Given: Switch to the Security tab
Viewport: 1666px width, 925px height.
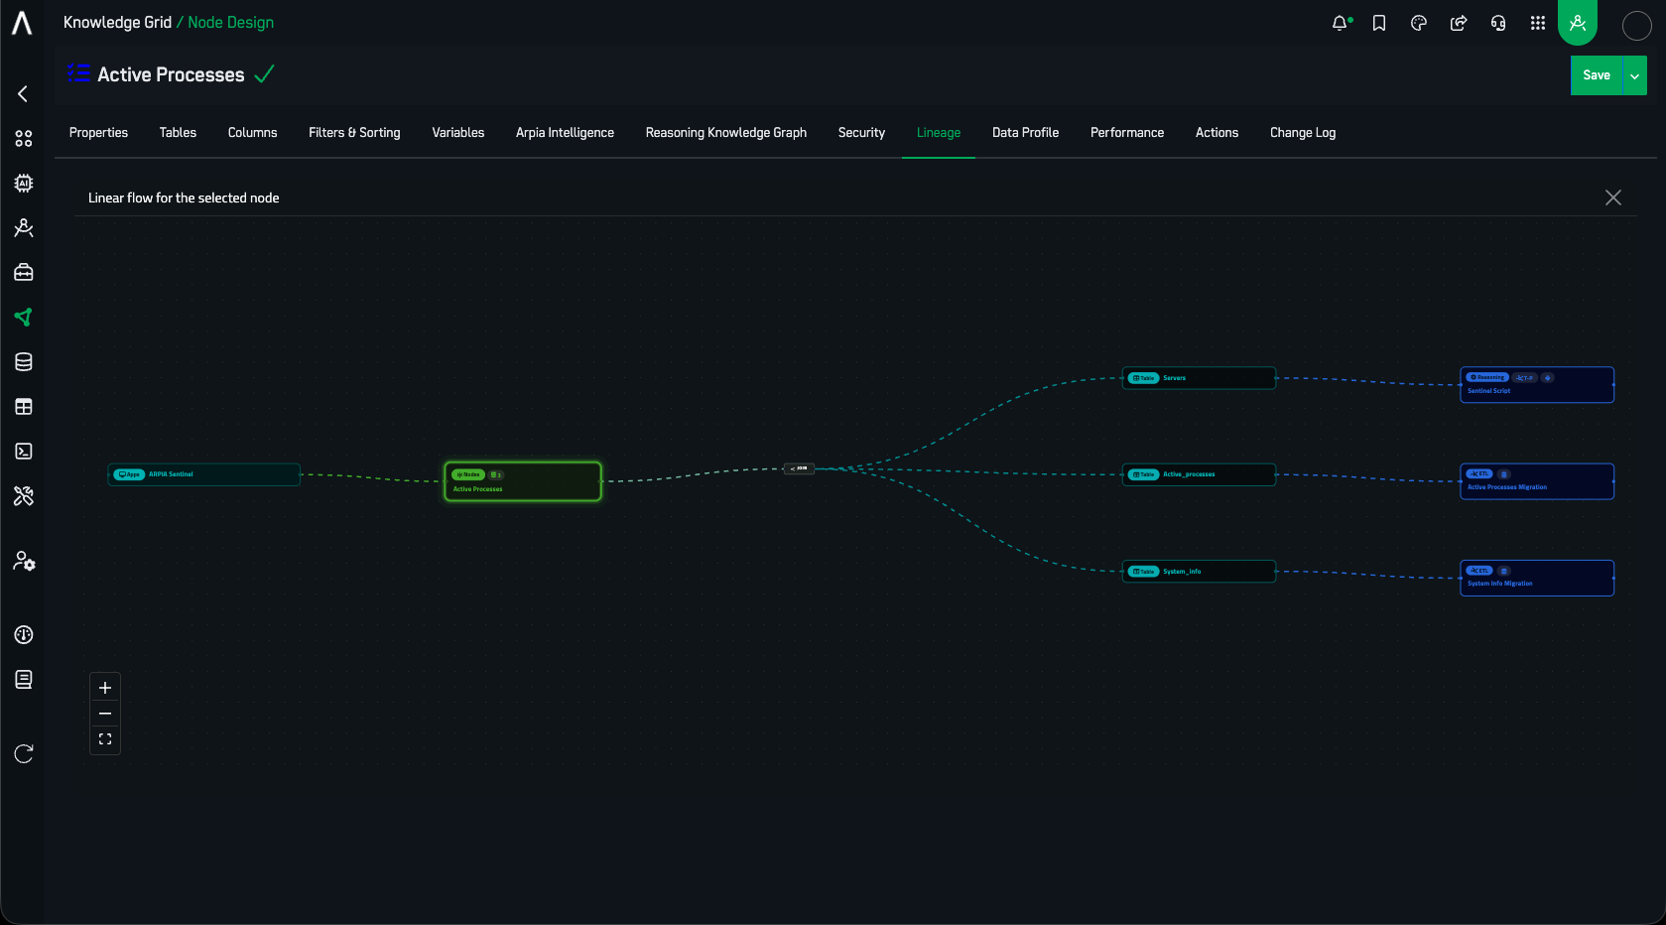Looking at the screenshot, I should 861,133.
